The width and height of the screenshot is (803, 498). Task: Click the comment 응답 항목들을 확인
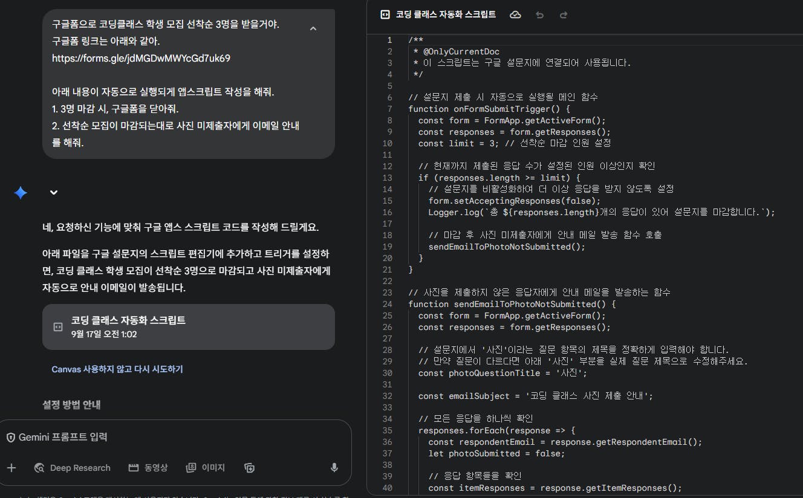[475, 476]
